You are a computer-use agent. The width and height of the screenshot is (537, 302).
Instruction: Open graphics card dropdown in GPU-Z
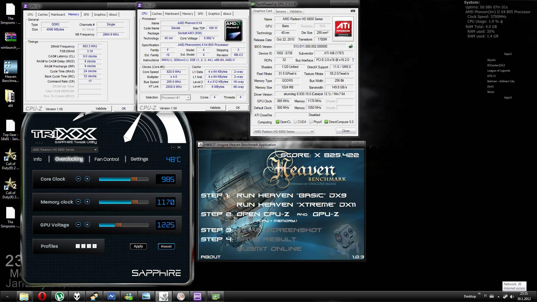coord(284,131)
